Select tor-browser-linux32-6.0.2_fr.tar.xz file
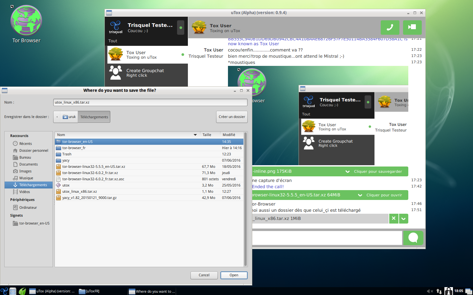The image size is (473, 295). 149,173
